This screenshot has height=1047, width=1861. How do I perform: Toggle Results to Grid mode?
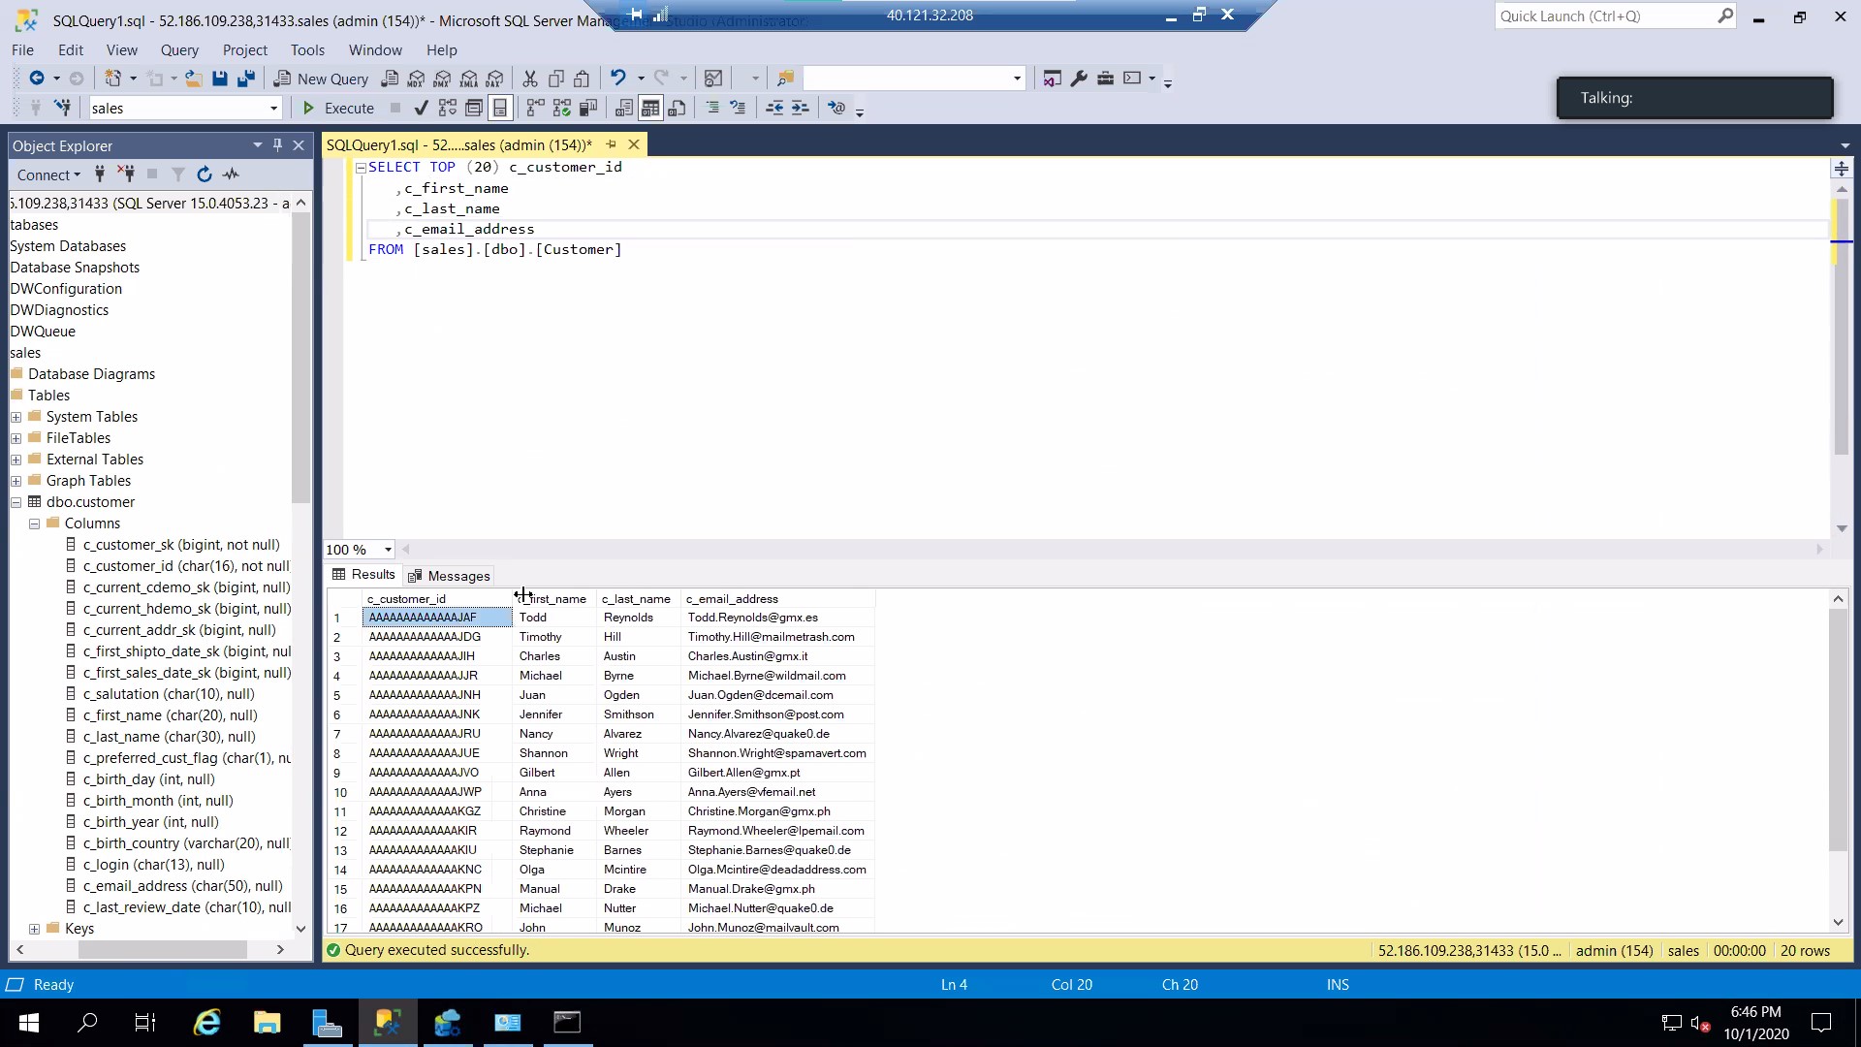point(650,108)
